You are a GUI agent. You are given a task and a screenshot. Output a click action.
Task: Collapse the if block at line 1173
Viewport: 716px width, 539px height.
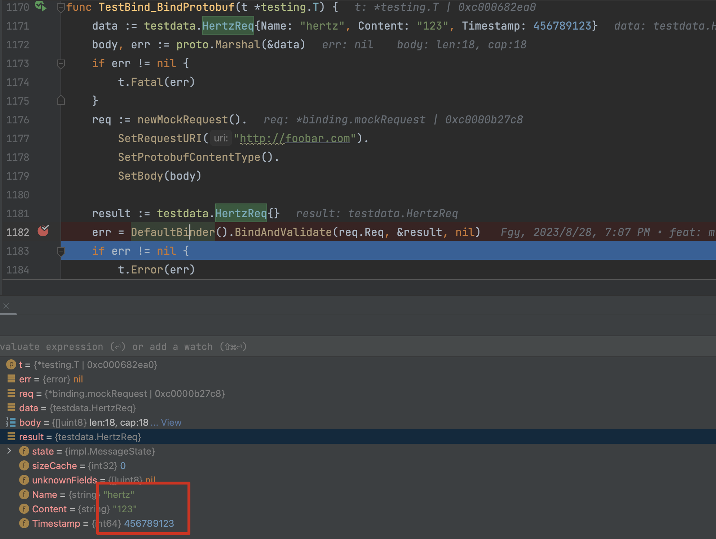[61, 63]
